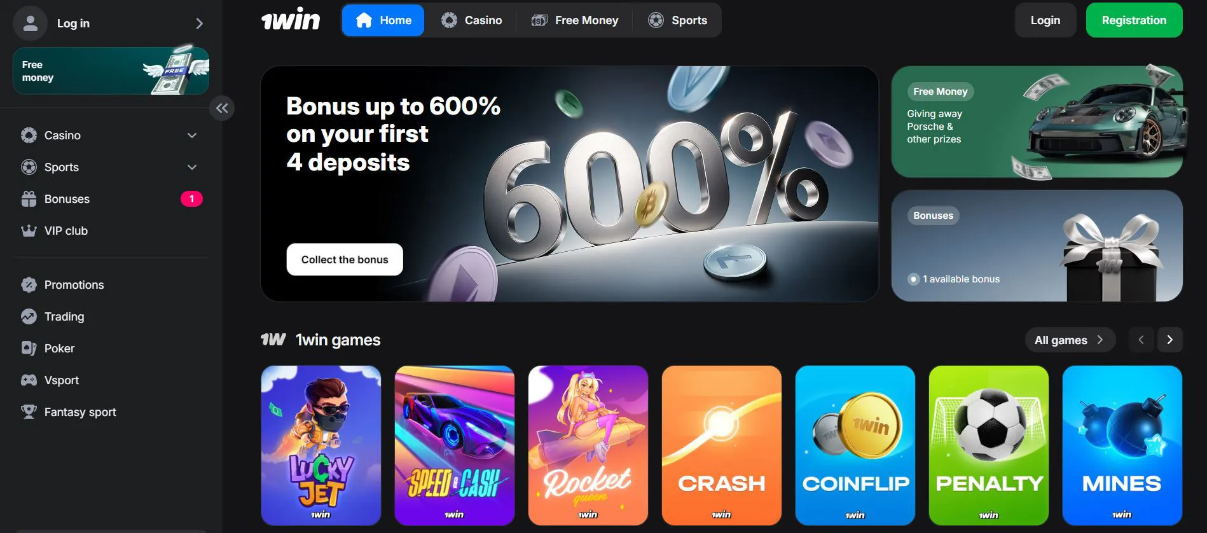Click the green Registration button
The image size is (1207, 533).
(1134, 20)
